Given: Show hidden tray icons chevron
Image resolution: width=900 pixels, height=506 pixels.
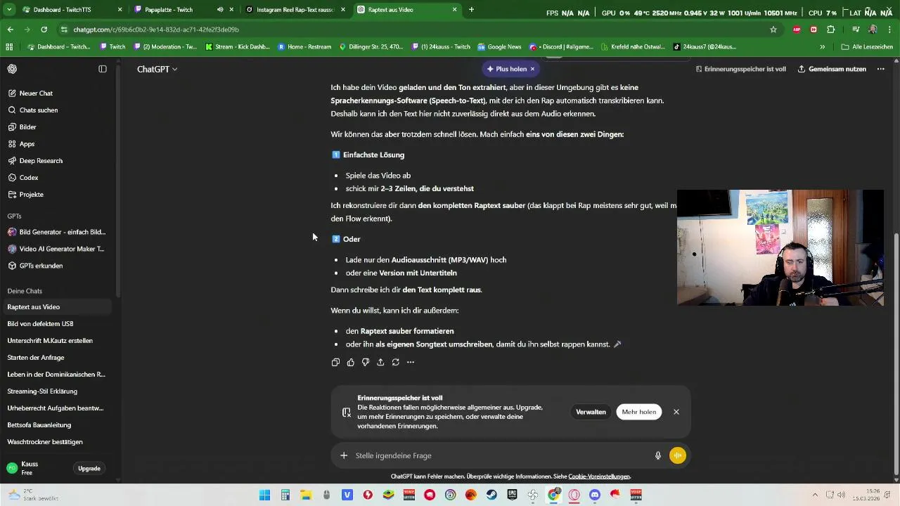Looking at the screenshot, I should 815,495.
